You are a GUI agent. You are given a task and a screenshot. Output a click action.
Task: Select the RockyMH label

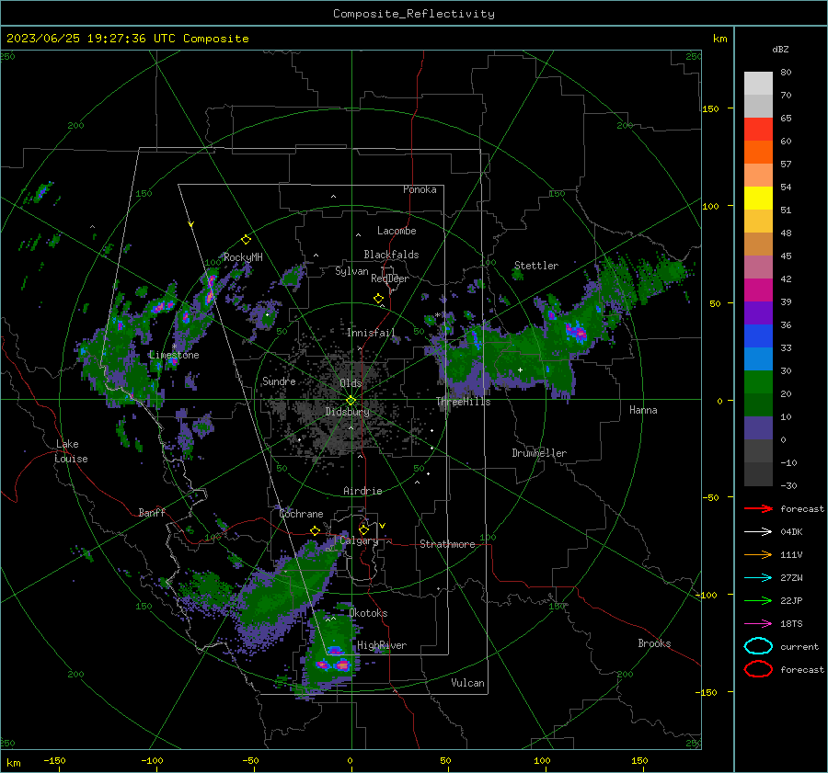point(243,257)
